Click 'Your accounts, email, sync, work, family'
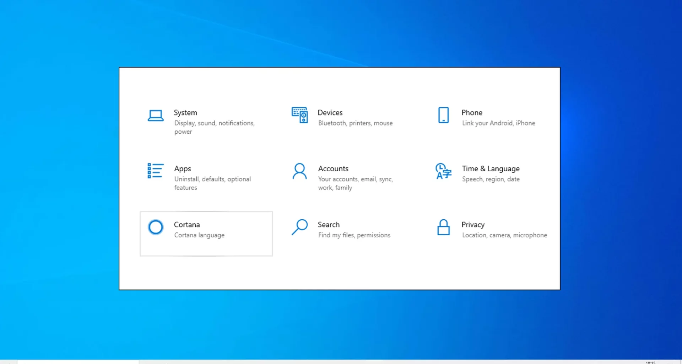This screenshot has width=682, height=364. [x=355, y=183]
